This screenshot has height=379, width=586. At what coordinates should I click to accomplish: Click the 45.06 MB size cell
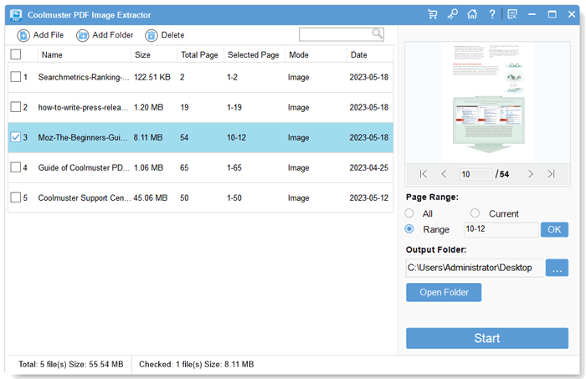point(150,198)
